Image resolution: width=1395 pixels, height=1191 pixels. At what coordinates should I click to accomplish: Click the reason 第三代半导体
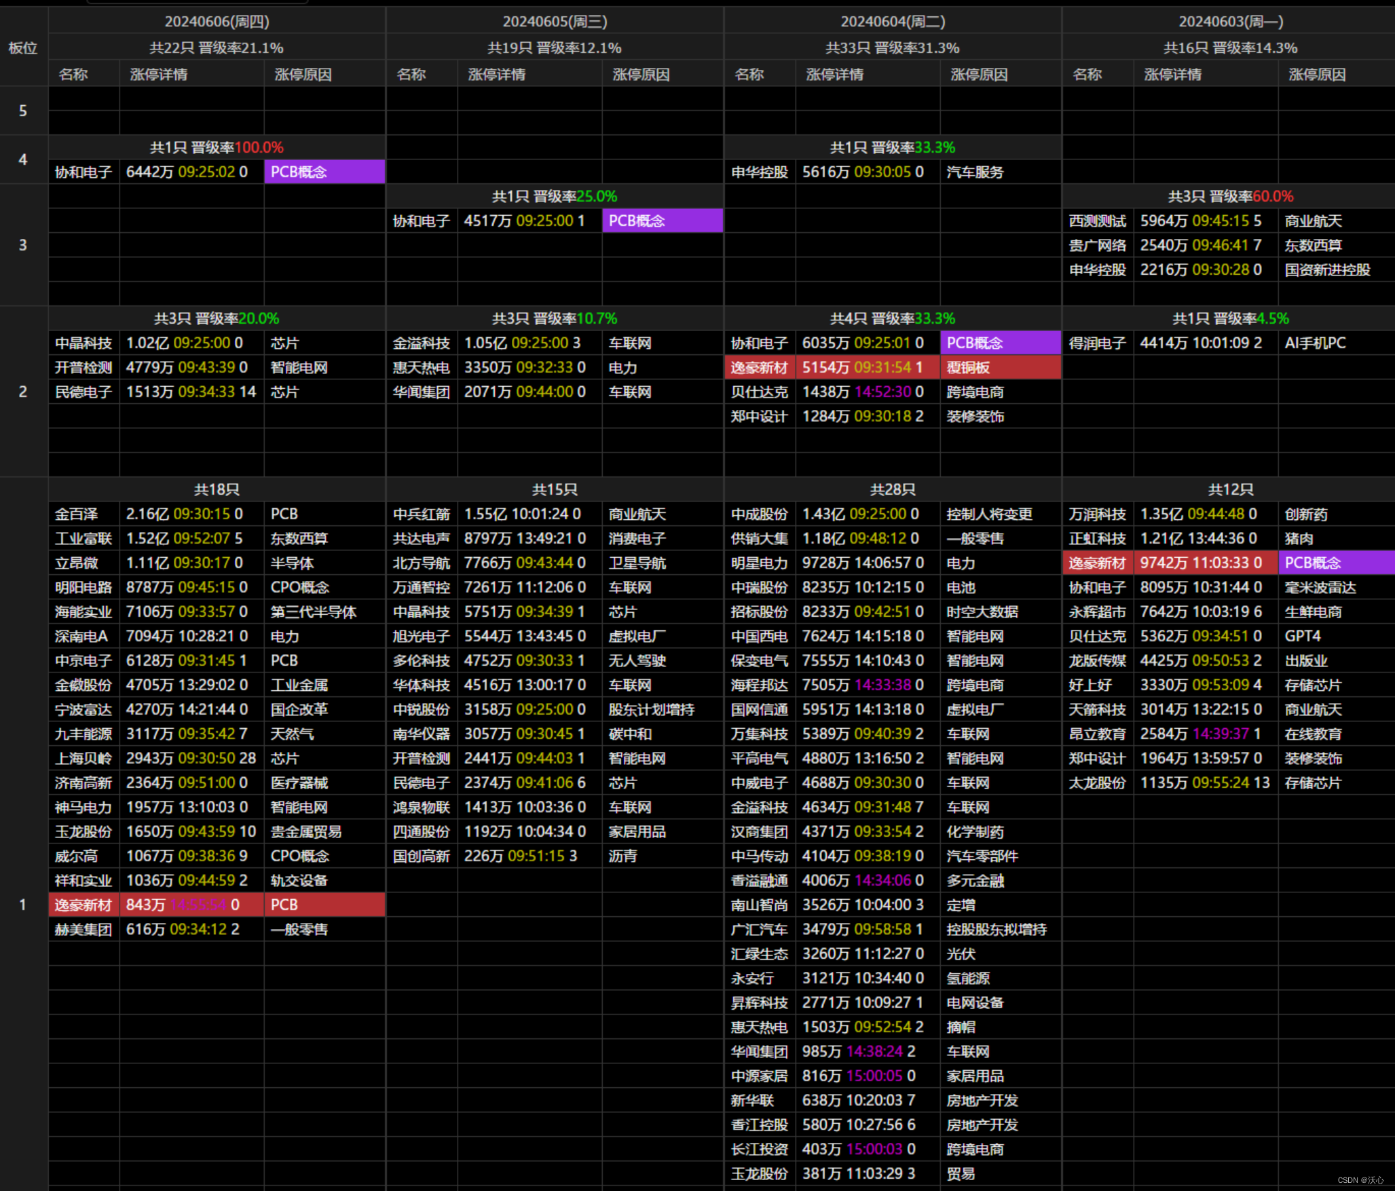pos(313,612)
